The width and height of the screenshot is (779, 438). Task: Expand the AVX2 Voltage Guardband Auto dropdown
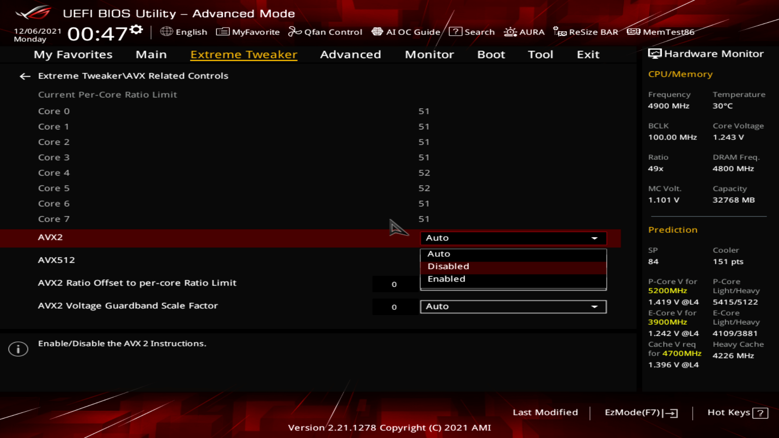(x=513, y=307)
